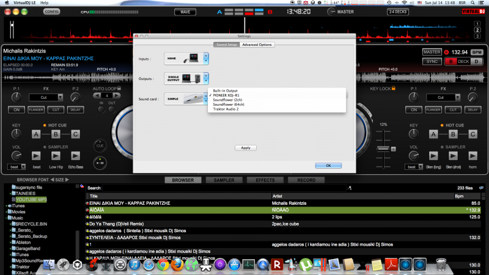
Task: Toggle right deck CUT effect button
Action: tap(453, 110)
